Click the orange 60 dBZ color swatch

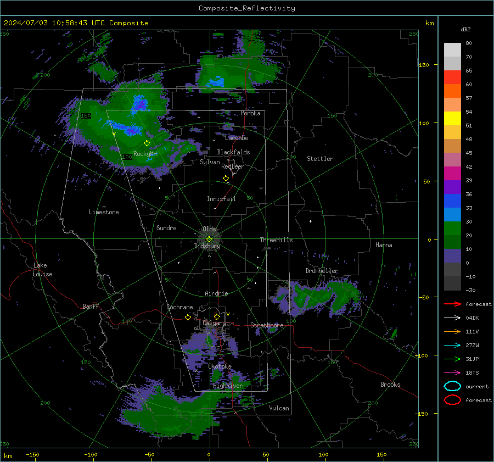point(452,91)
